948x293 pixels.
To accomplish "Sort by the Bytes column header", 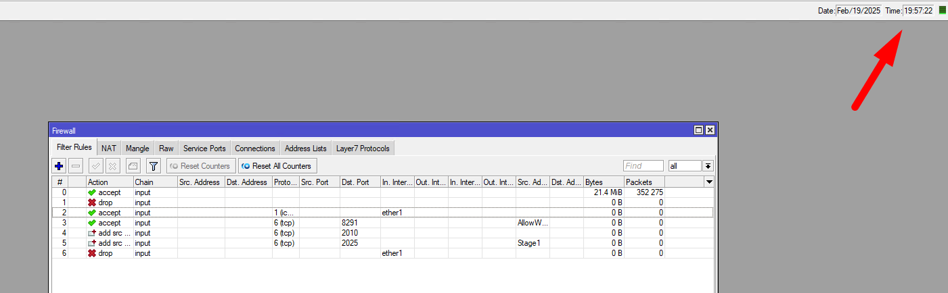I will [x=604, y=182].
